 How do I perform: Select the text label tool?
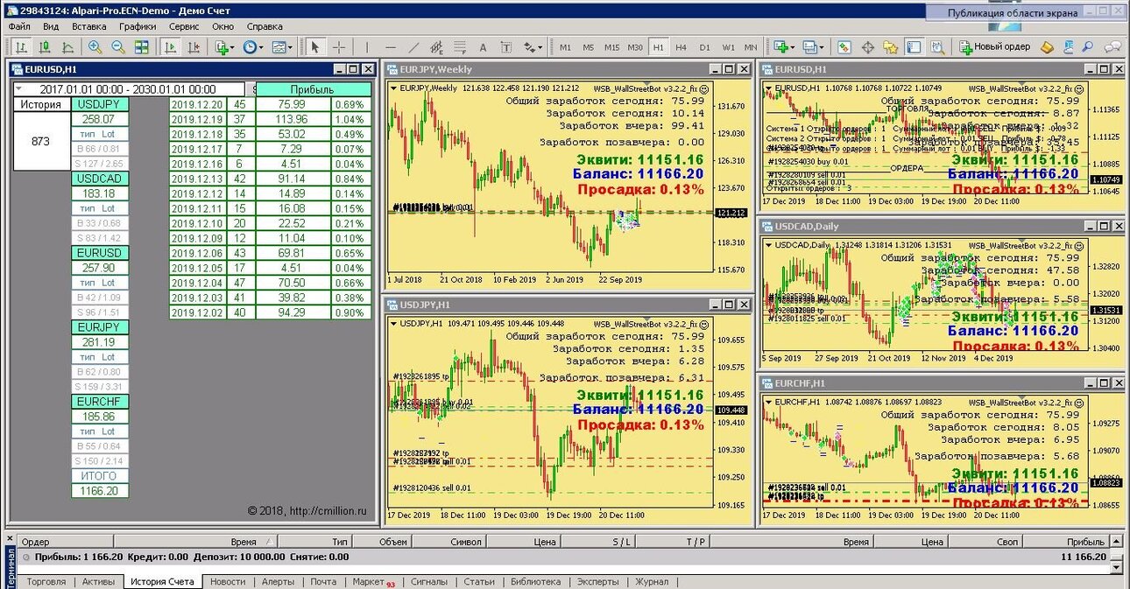[505, 47]
